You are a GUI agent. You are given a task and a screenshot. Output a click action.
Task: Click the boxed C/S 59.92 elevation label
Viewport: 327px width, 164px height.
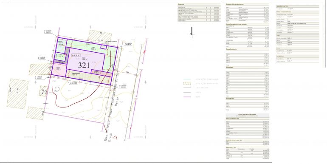click(76, 56)
